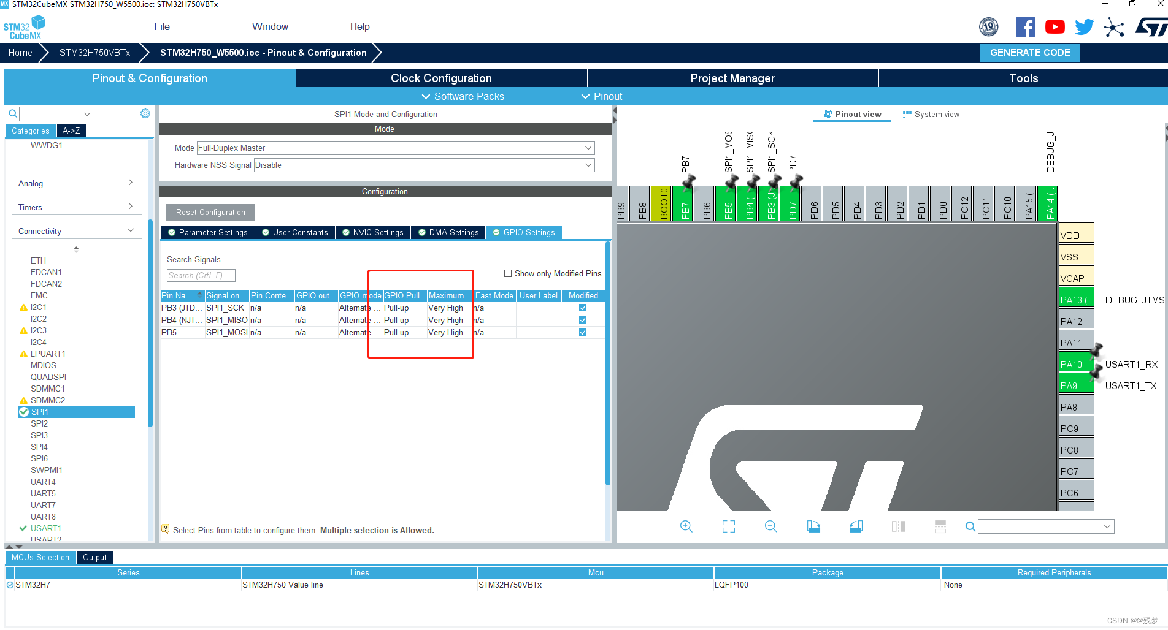Select the BOOT0 pin on chip
This screenshot has width=1168, height=630.
click(661, 203)
